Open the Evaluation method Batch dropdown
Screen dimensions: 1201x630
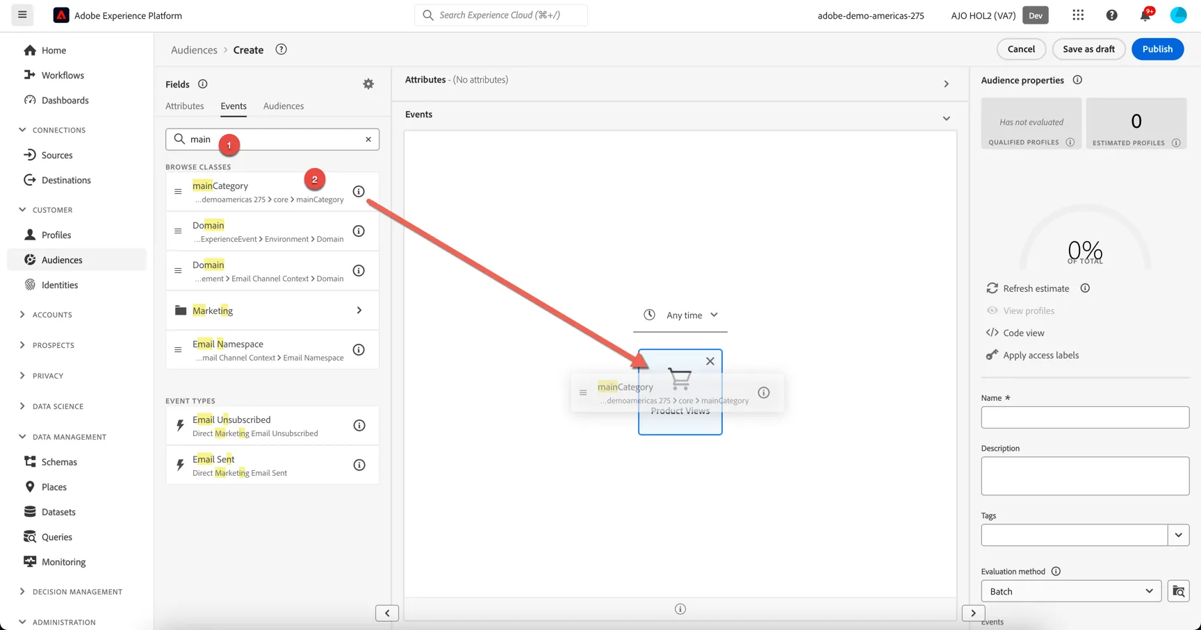click(x=1071, y=591)
